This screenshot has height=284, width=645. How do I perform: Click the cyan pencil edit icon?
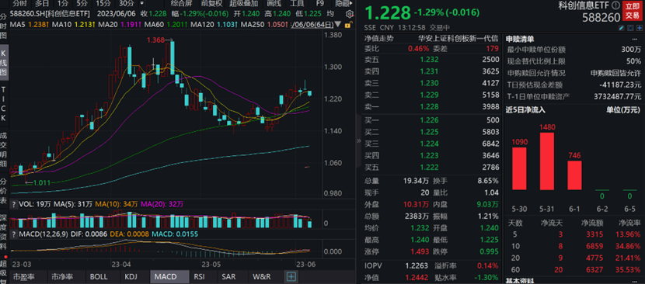621,27
